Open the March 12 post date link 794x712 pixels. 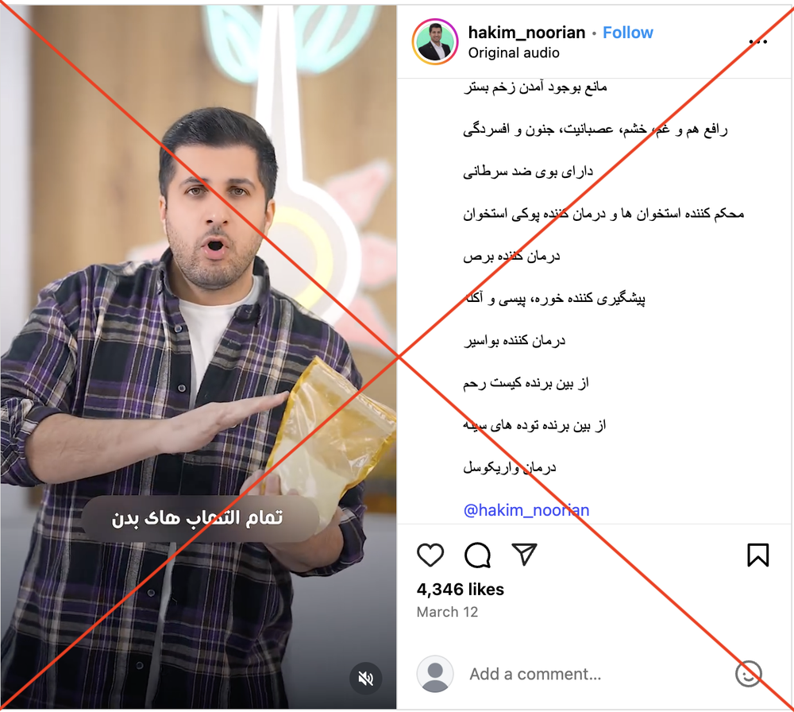pyautogui.click(x=447, y=612)
